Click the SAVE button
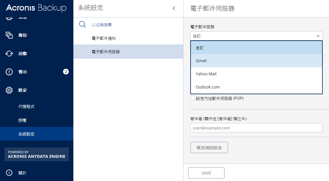This screenshot has height=181, width=329. pyautogui.click(x=206, y=173)
